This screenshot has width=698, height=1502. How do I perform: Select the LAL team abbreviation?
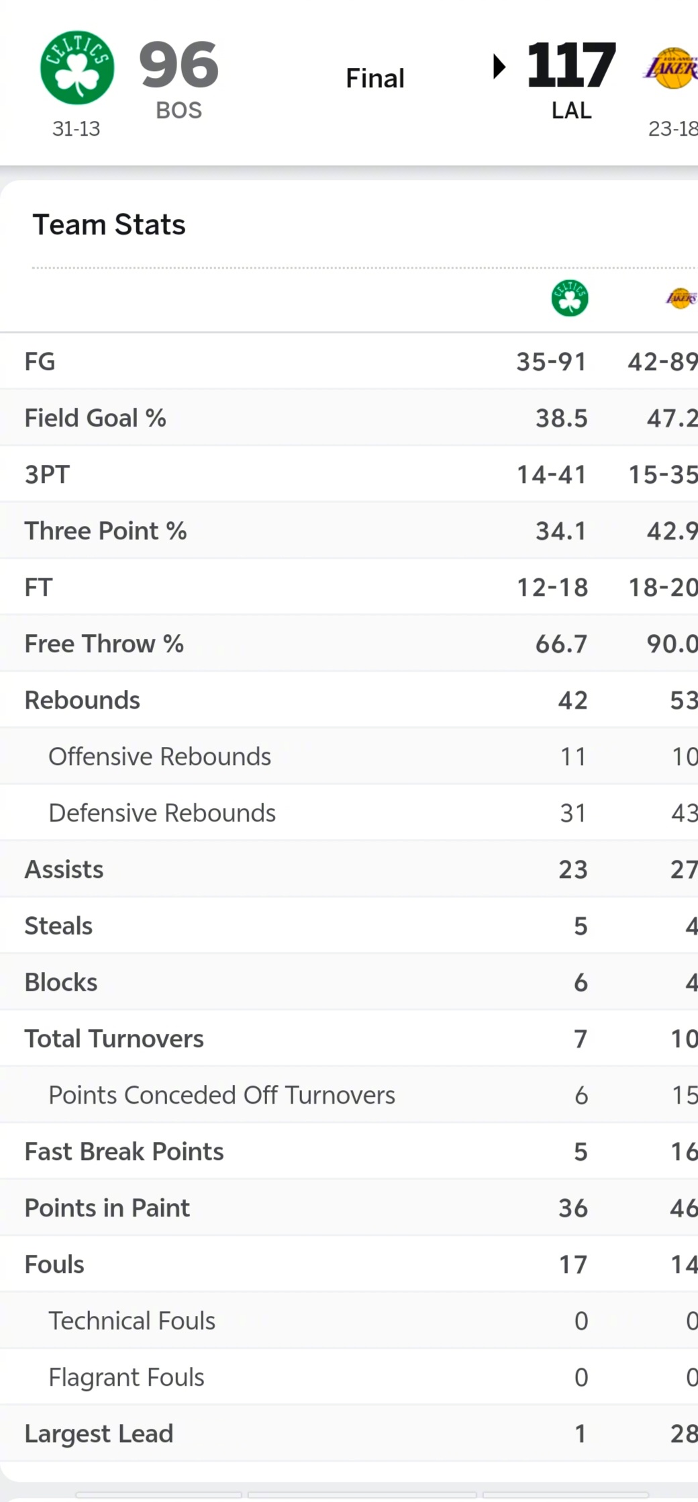[x=571, y=110]
